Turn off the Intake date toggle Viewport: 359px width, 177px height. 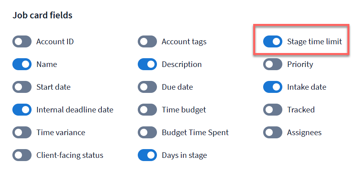click(x=273, y=87)
